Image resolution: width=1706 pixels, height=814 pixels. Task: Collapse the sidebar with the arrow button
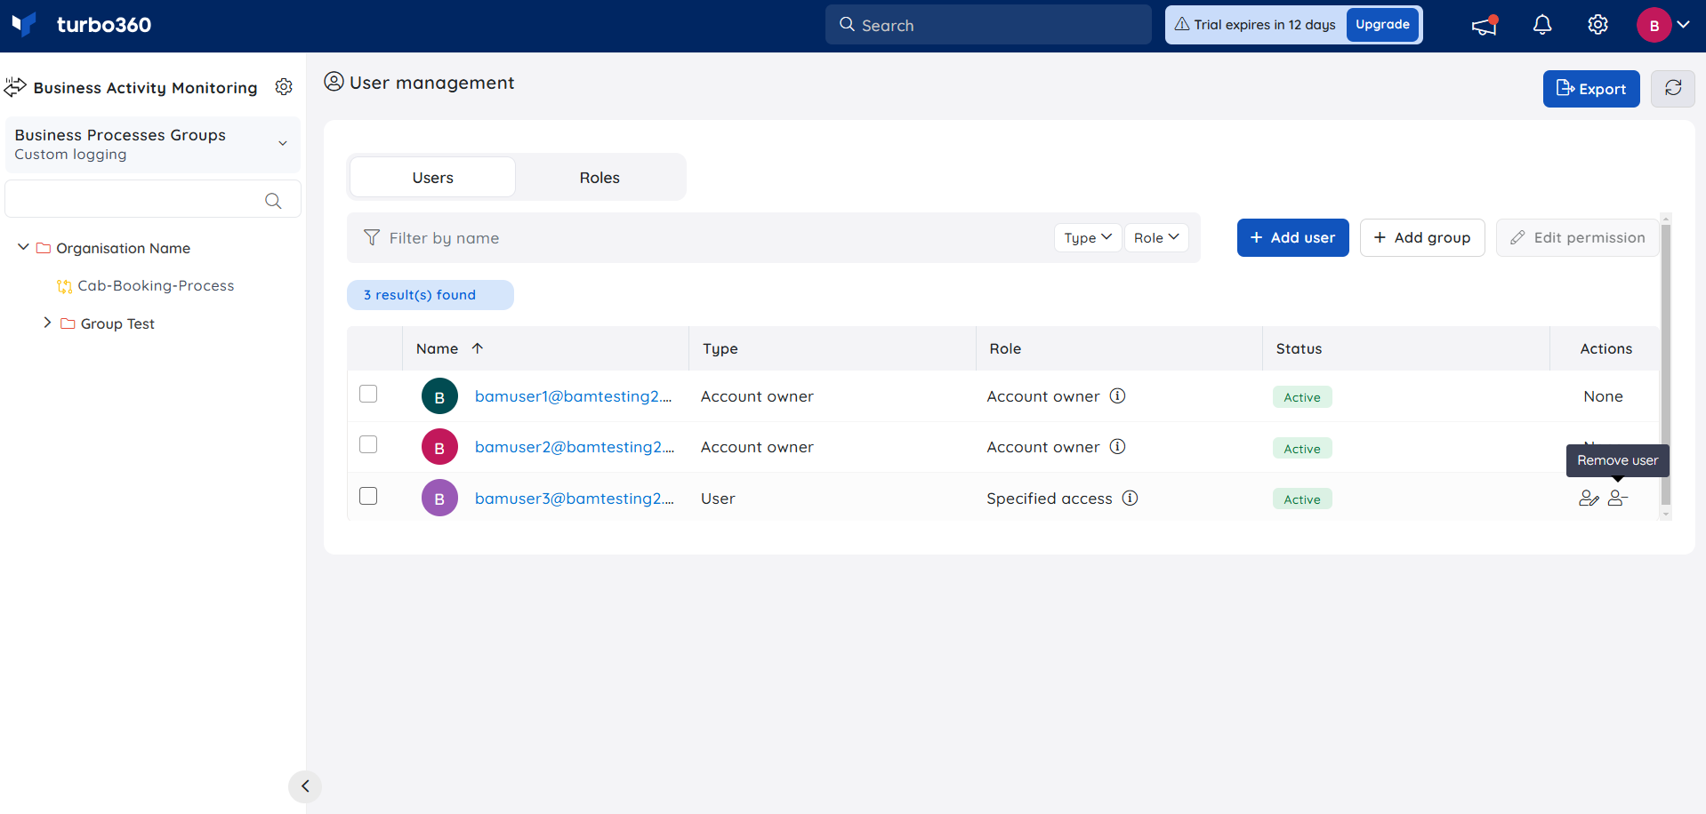(x=305, y=786)
